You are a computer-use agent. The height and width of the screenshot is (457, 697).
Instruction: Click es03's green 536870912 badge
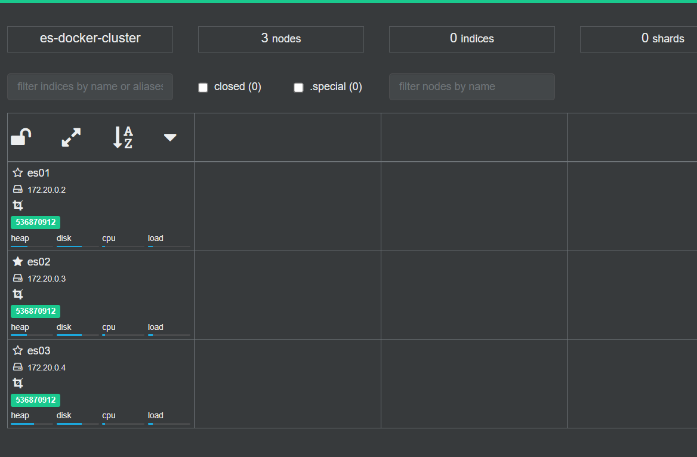(36, 400)
